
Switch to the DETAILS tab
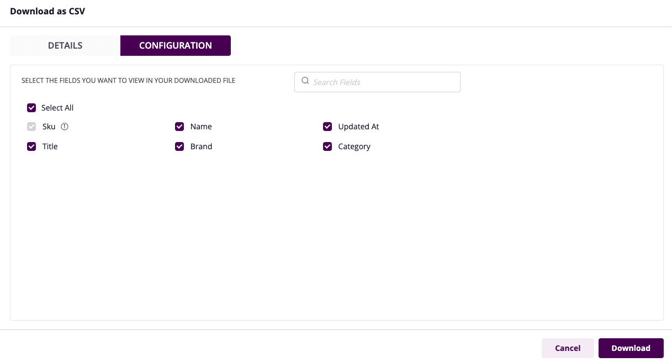(65, 46)
